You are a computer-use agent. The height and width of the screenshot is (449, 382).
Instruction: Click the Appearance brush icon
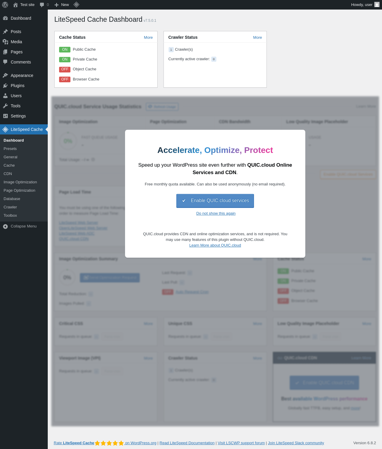(x=5, y=75)
